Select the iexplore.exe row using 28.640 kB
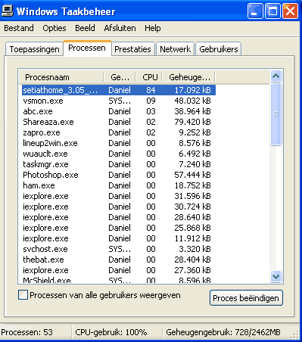The width and height of the screenshot is (302, 342). click(119, 217)
